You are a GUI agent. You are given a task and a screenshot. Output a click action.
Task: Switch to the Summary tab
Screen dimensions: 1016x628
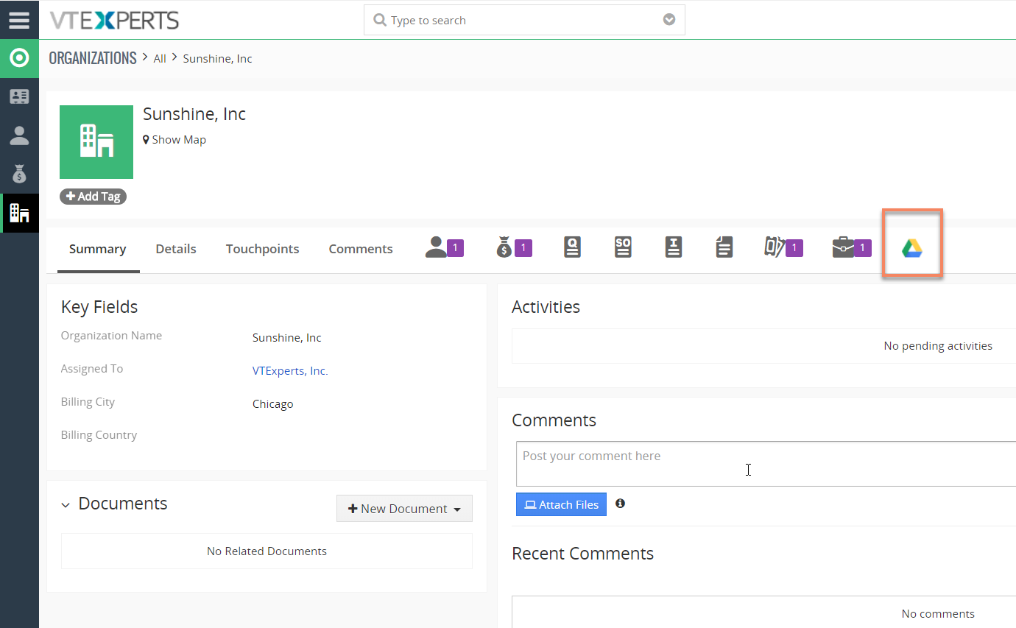(98, 249)
